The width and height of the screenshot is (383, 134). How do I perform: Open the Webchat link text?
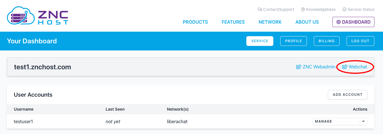[358, 67]
